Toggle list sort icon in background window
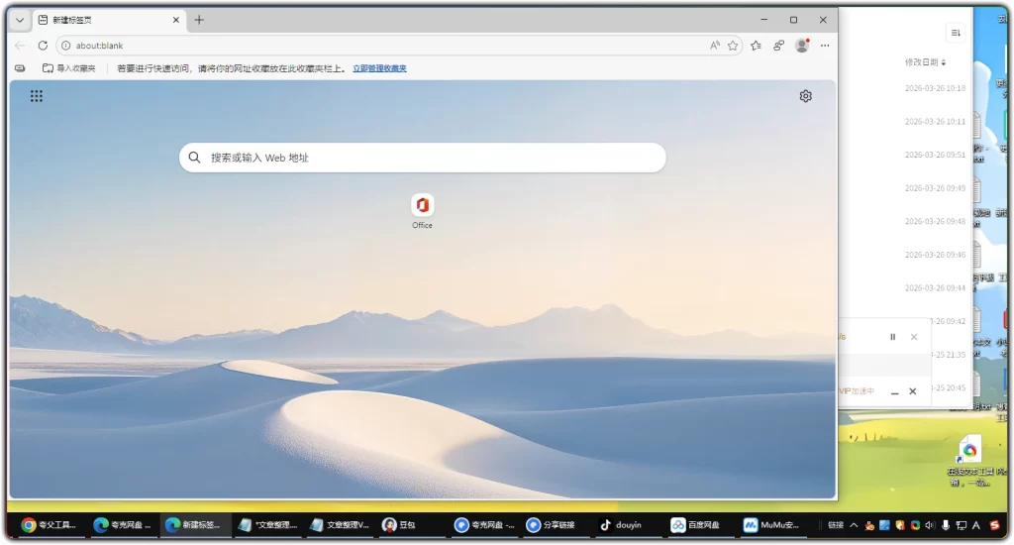 pyautogui.click(x=956, y=33)
